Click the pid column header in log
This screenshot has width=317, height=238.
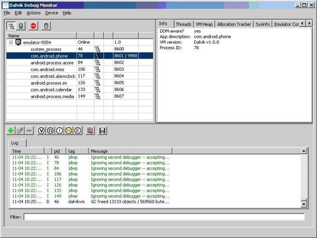pos(59,151)
